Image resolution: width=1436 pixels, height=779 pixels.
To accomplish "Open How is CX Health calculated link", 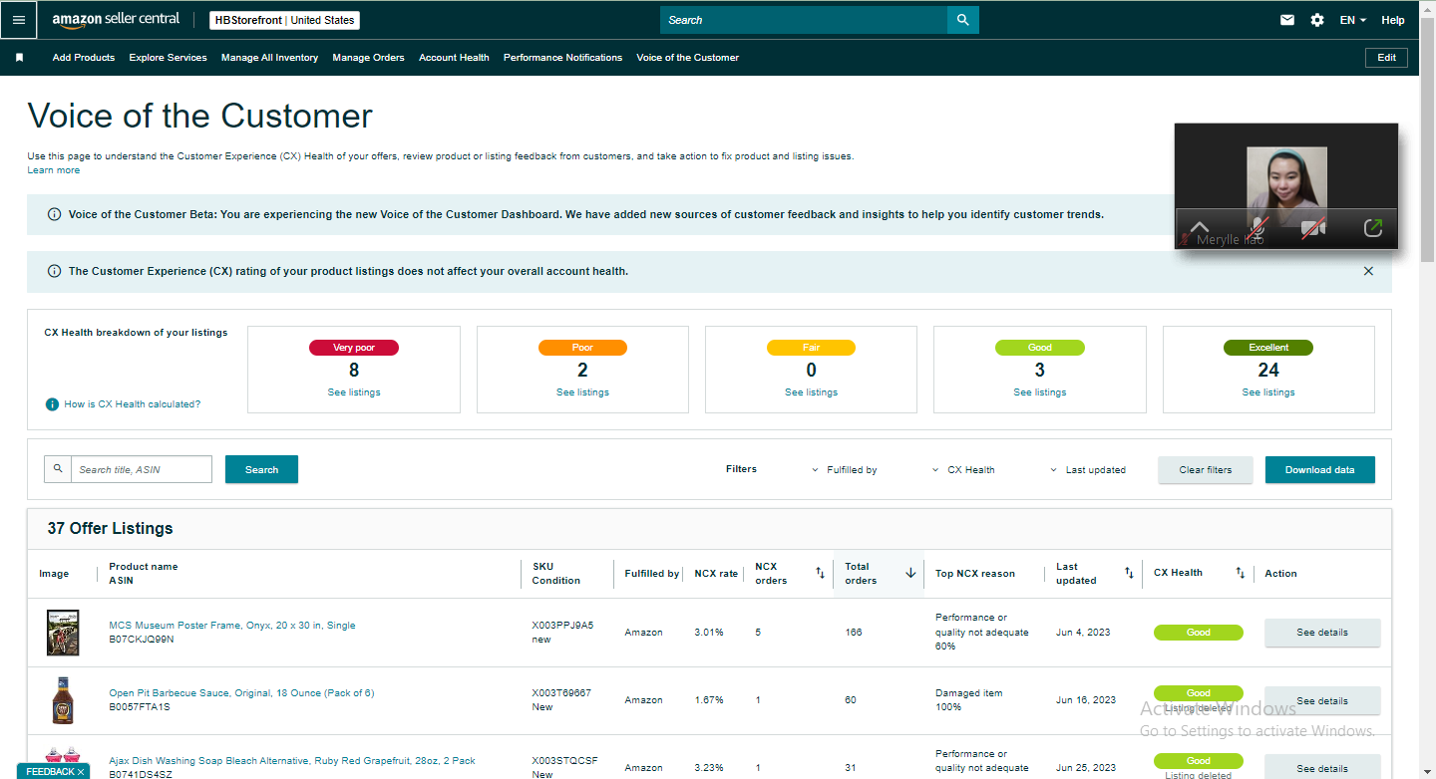I will tap(133, 404).
